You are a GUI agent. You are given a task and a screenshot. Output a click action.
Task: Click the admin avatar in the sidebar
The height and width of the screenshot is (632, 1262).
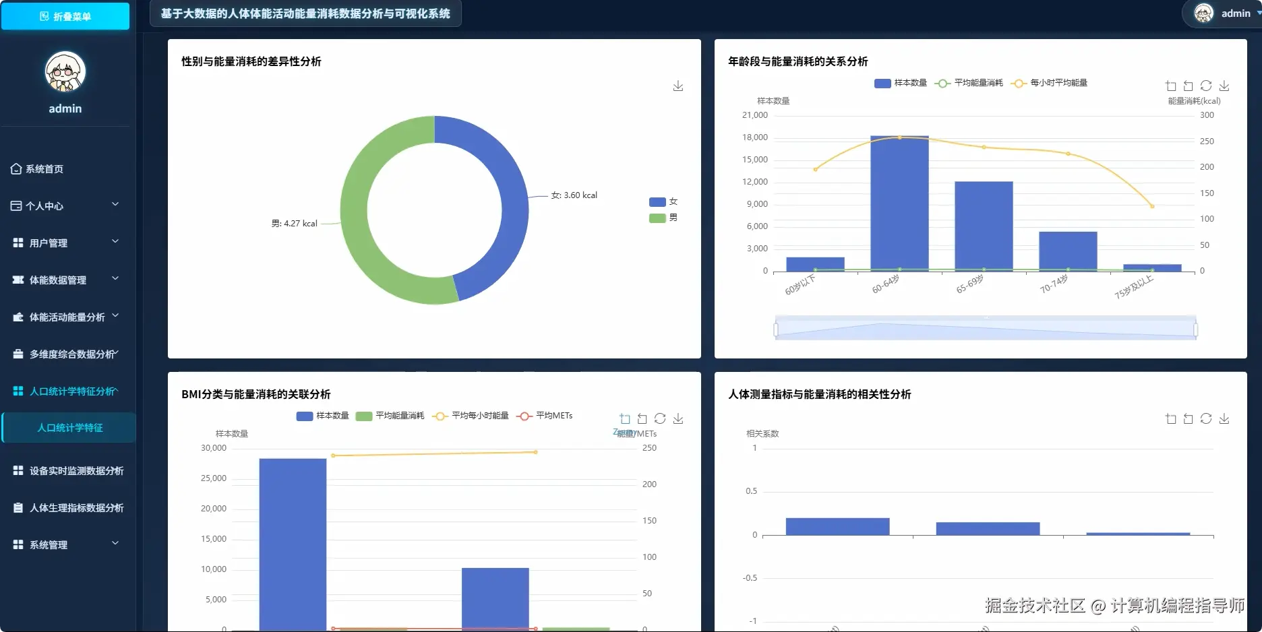65,70
